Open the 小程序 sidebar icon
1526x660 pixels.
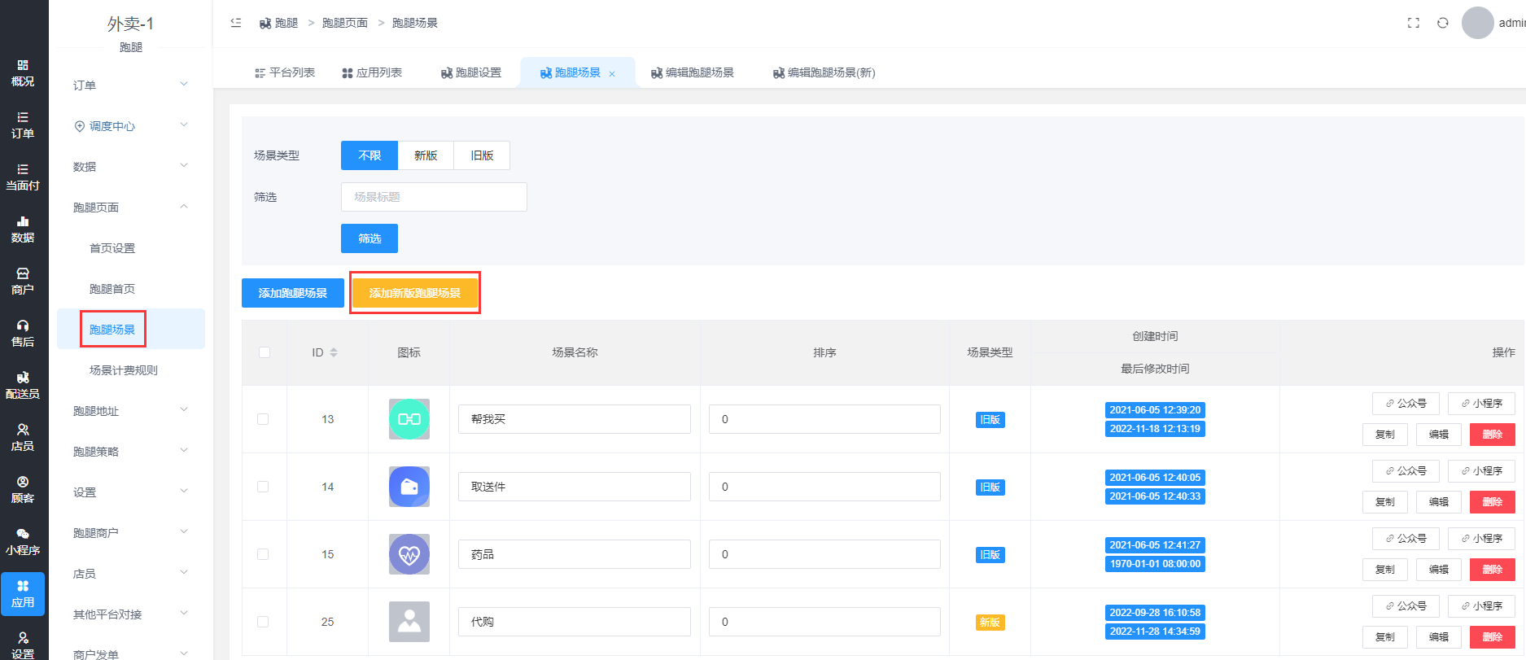pos(23,541)
